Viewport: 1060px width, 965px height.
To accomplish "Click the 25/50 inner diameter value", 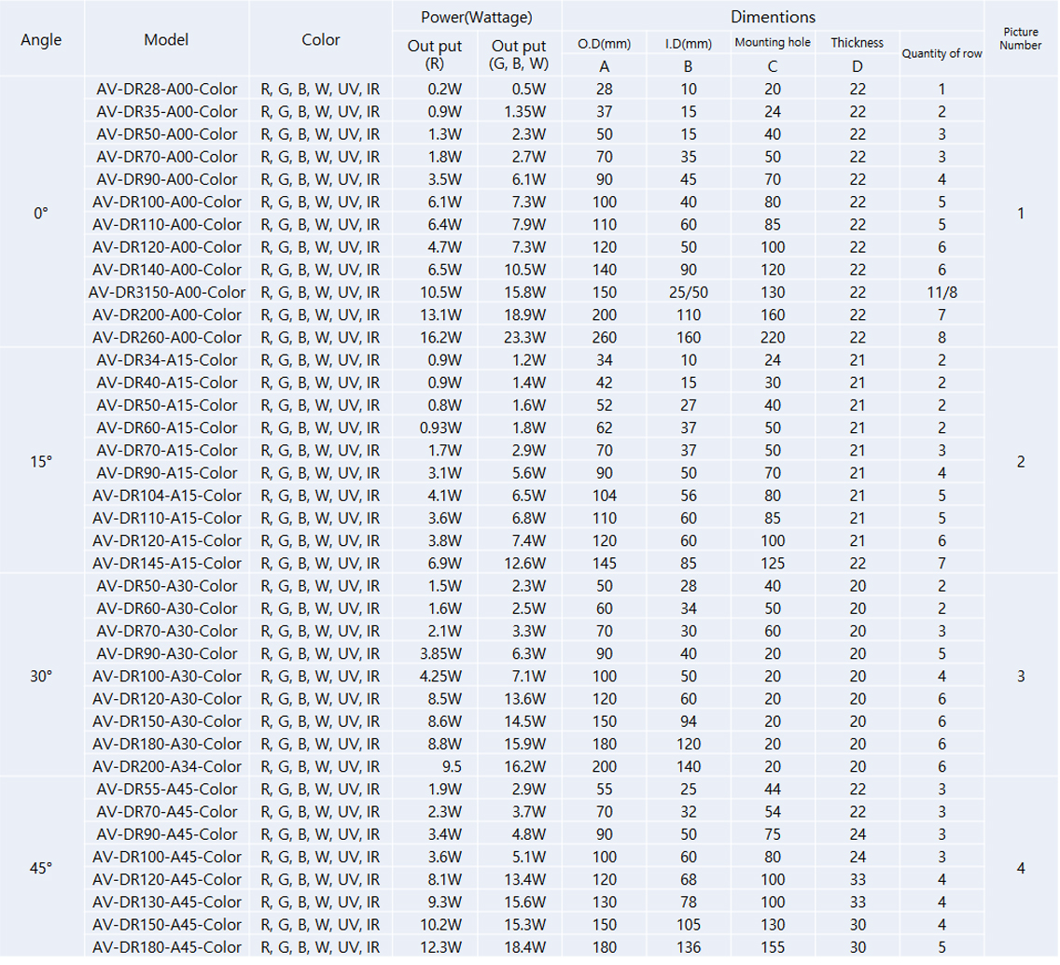I will (x=689, y=292).
